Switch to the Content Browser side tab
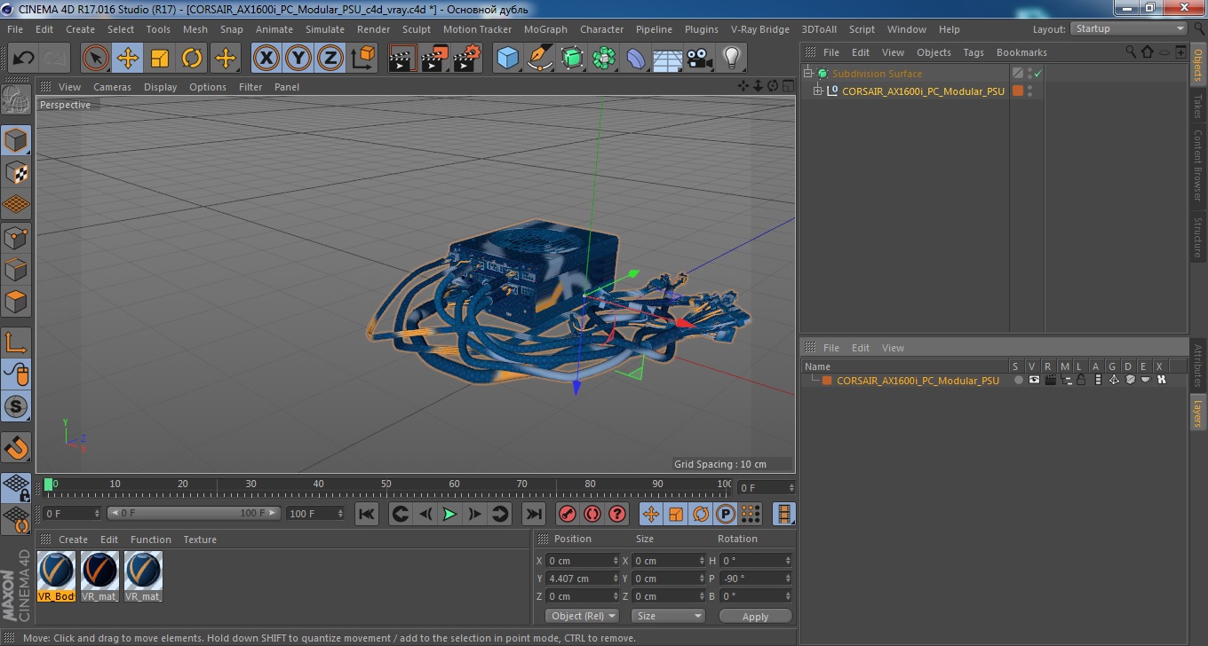 coord(1198,165)
